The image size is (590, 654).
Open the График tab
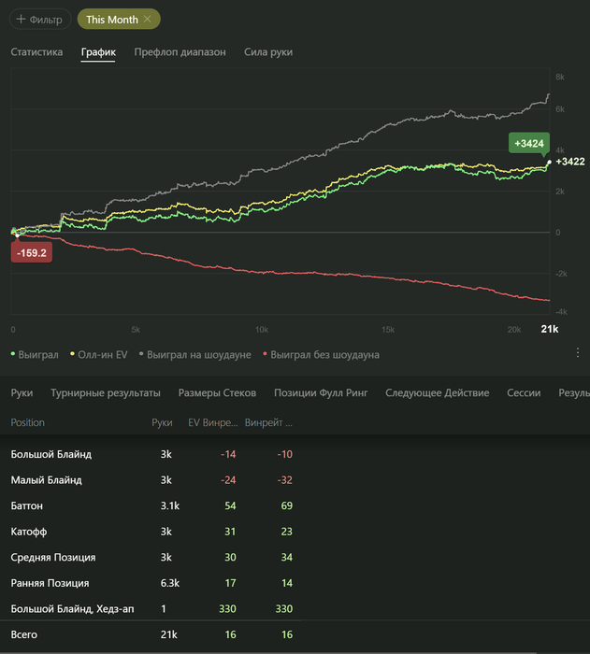pyautogui.click(x=98, y=52)
